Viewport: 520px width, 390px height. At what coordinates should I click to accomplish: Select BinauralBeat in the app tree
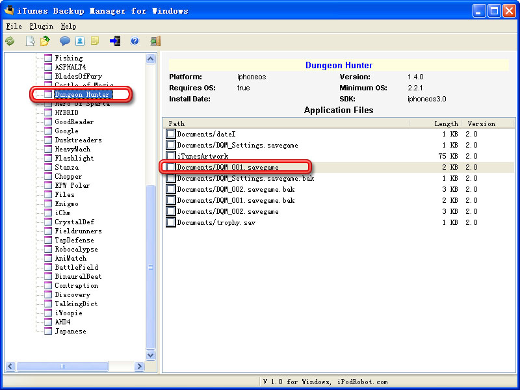pos(78,277)
